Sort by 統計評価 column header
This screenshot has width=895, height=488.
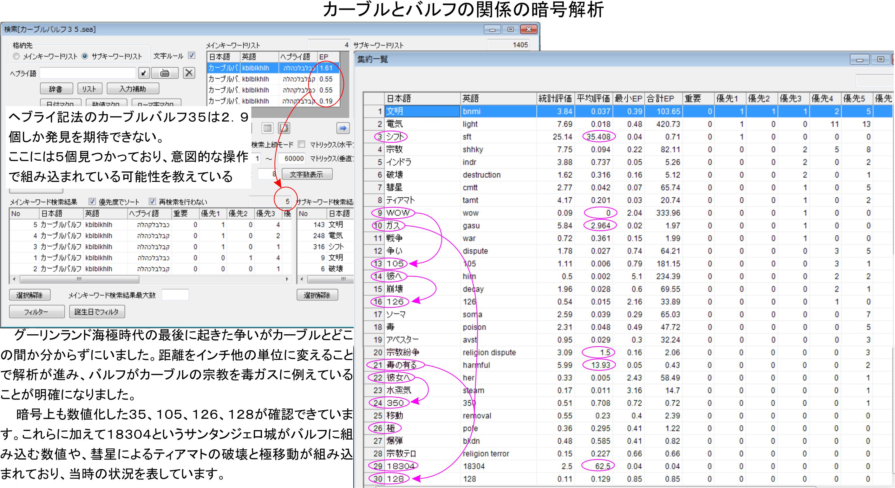[555, 99]
